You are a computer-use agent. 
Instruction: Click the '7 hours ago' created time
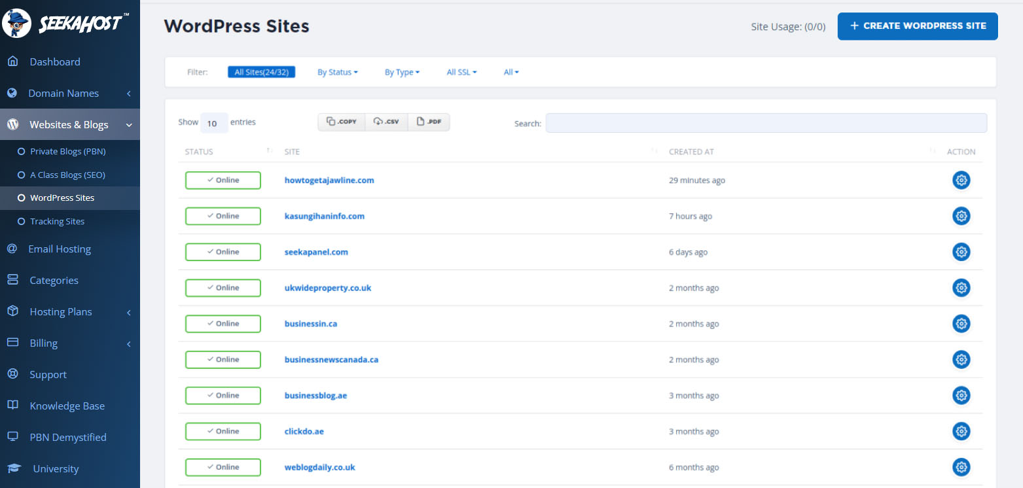point(690,217)
